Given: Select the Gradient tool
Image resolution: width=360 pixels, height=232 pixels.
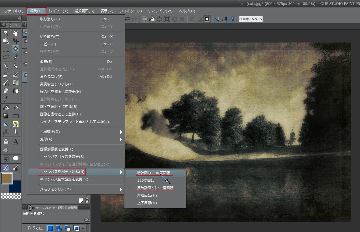Looking at the screenshot, I should tap(6, 116).
